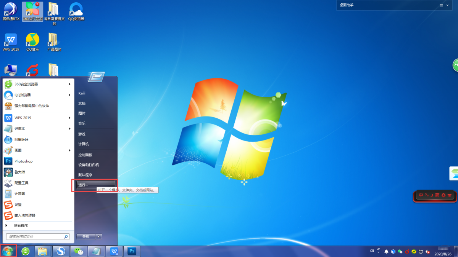Expand 所有程序 in the Start menu
The image size is (458, 257).
[21, 226]
